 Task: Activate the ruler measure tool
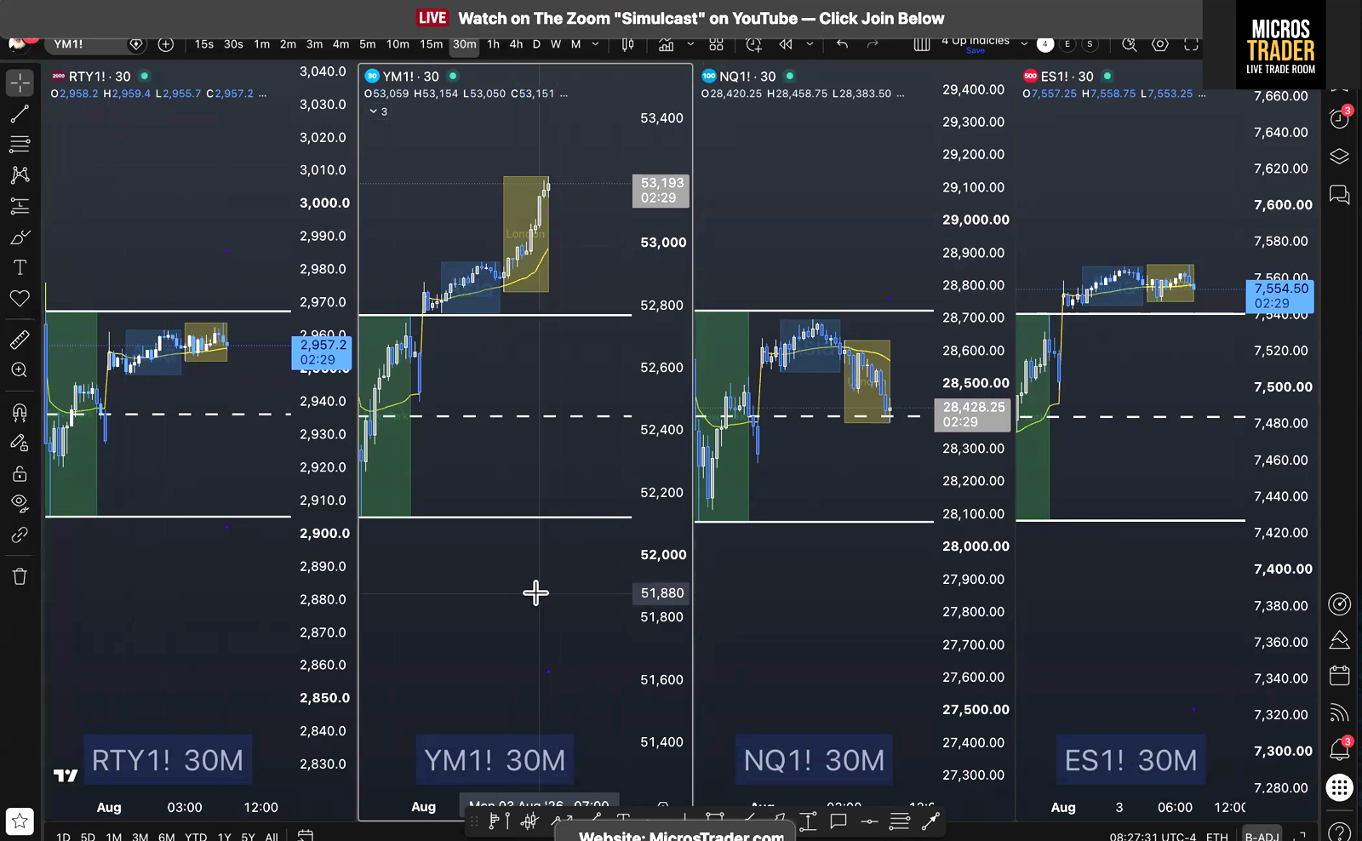click(x=20, y=340)
